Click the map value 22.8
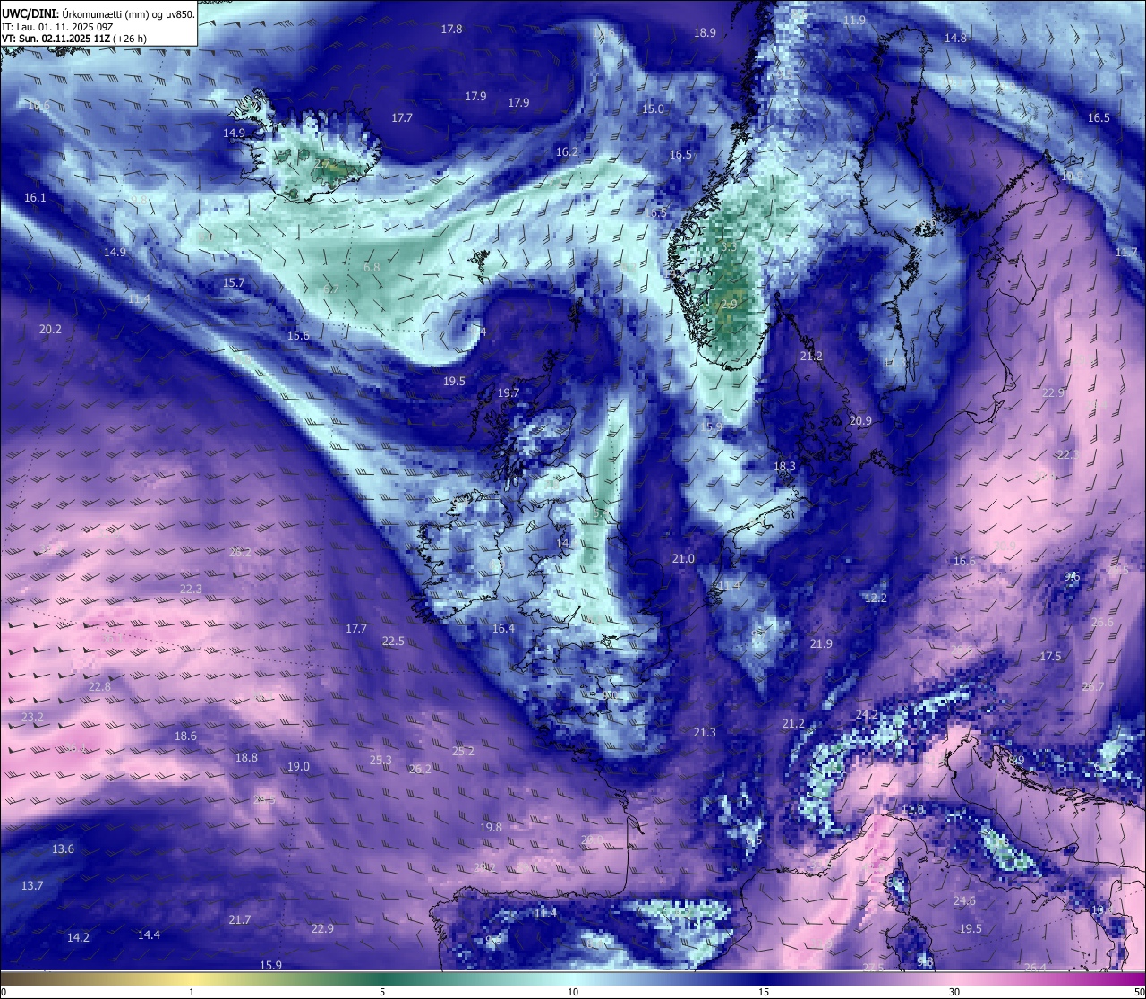This screenshot has height=999, width=1146. (99, 687)
